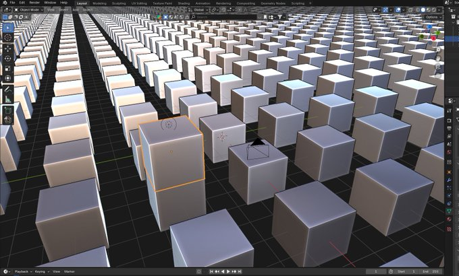Open the World properties tab
Screen dimensions: 459x276
pyautogui.click(x=449, y=152)
